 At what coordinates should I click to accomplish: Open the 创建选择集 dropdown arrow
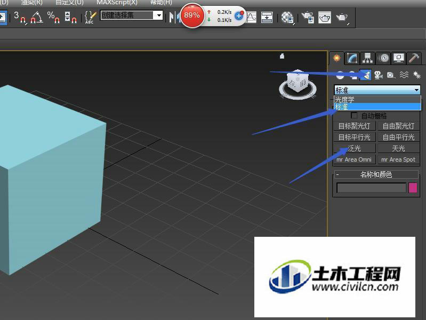click(x=159, y=15)
